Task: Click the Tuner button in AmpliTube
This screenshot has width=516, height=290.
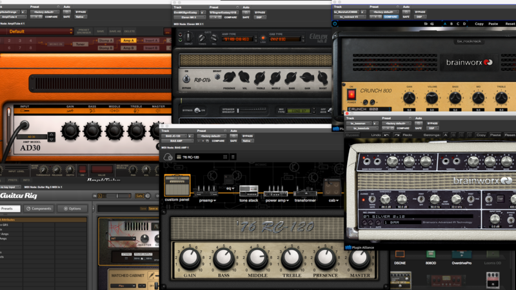Action: click(x=80, y=44)
